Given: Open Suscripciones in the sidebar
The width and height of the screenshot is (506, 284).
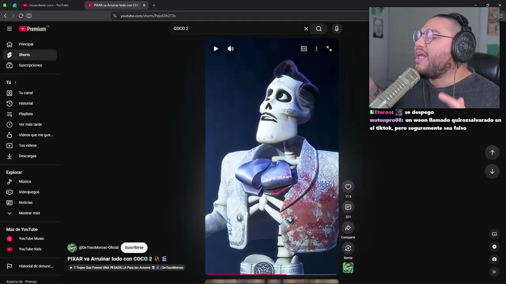Looking at the screenshot, I should tap(30, 65).
